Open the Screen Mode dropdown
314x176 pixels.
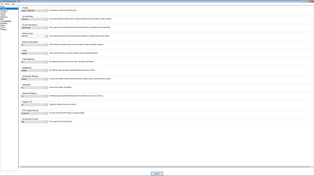tap(33, 19)
